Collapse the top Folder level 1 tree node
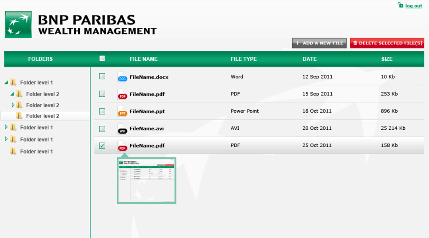Viewport: 429px width, 238px height. pyautogui.click(x=6, y=83)
